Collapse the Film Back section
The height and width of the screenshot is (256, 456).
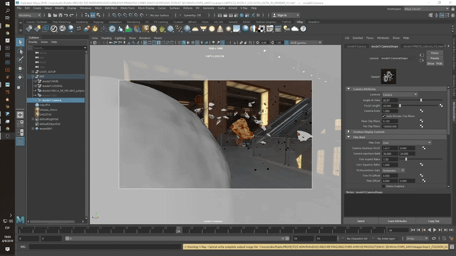(348, 137)
